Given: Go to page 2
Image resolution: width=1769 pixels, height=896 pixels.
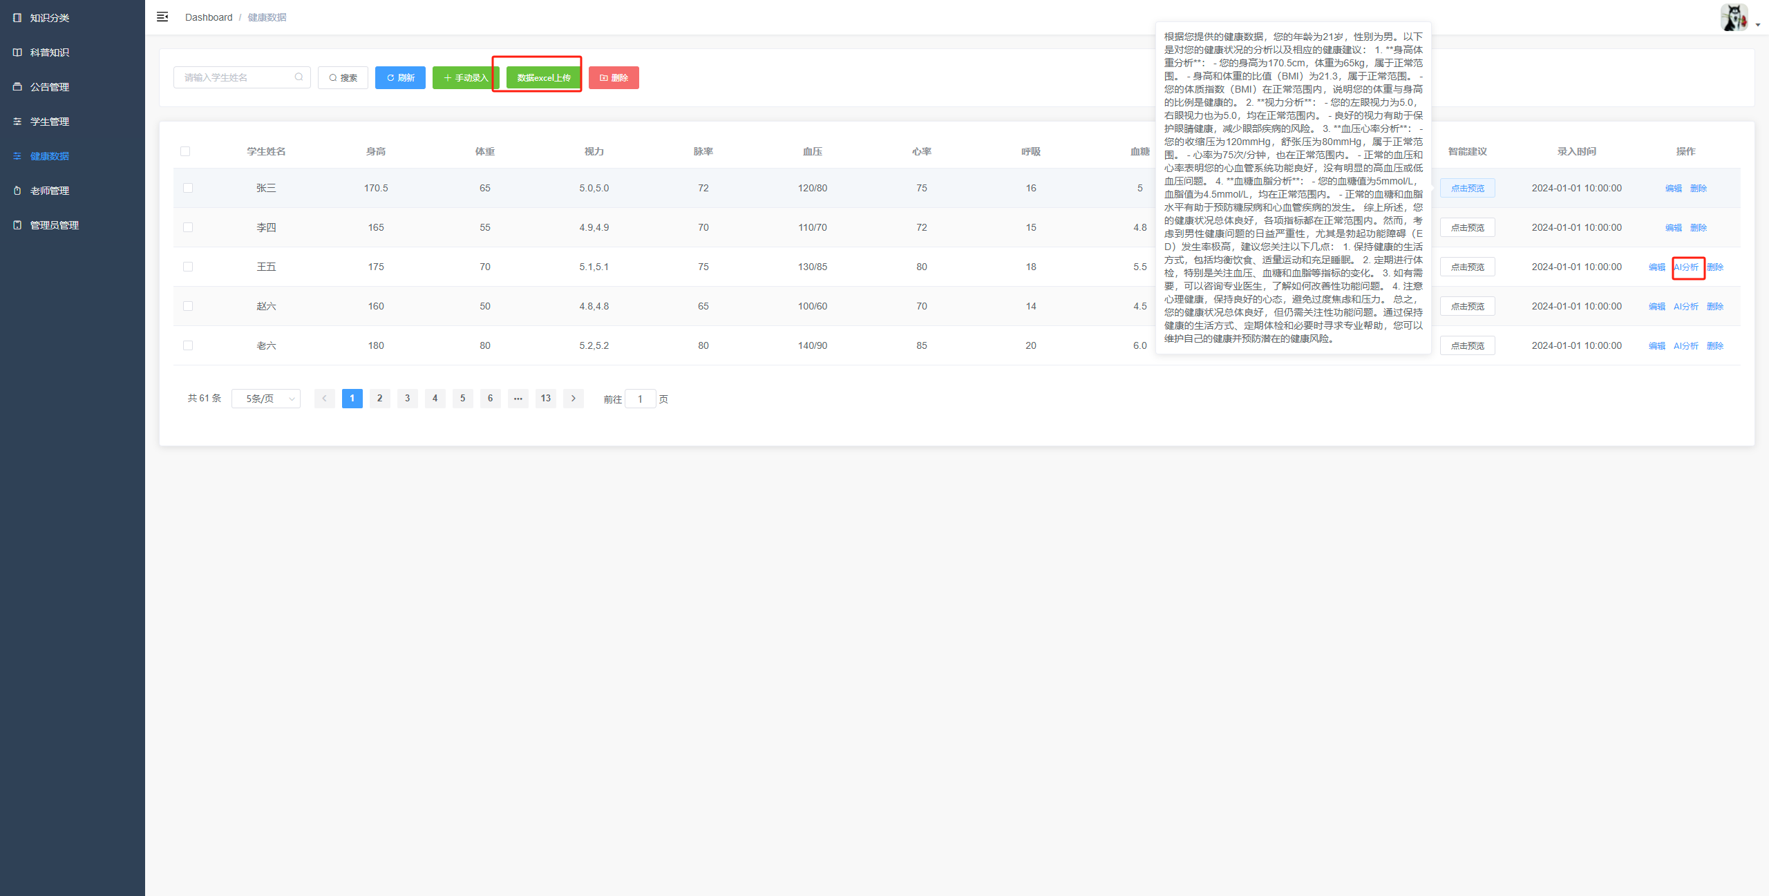Looking at the screenshot, I should pyautogui.click(x=380, y=399).
